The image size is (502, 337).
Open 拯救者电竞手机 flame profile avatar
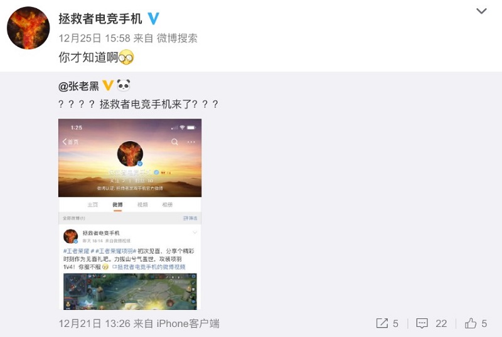(28, 28)
